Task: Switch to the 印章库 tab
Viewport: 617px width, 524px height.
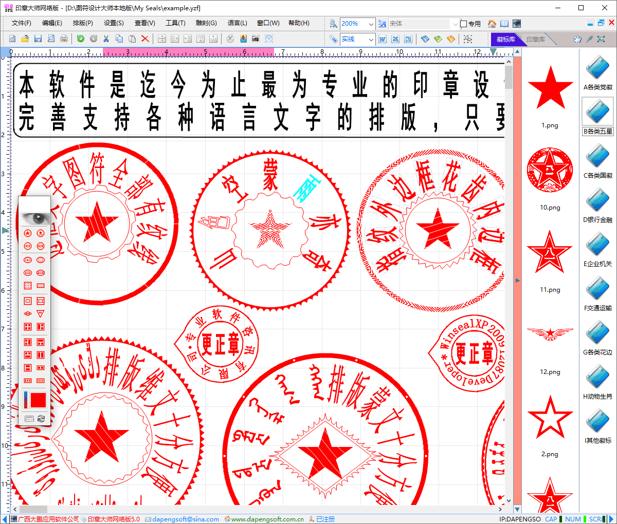Action: (x=535, y=39)
